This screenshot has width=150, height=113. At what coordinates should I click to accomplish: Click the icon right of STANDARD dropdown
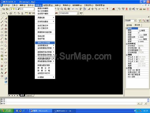click(81, 13)
